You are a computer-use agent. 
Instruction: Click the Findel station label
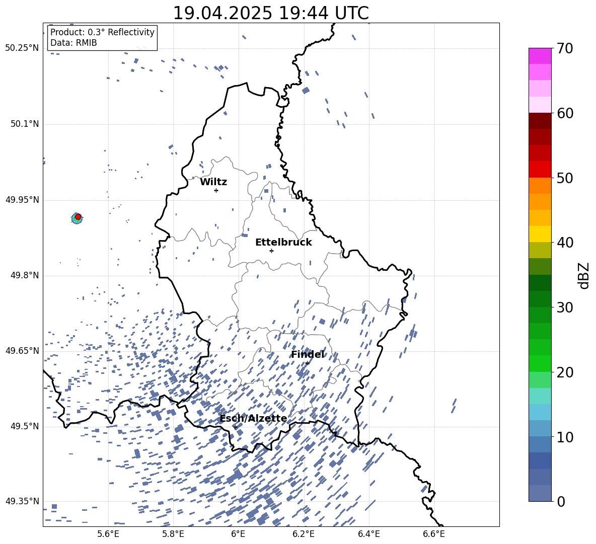click(x=308, y=354)
